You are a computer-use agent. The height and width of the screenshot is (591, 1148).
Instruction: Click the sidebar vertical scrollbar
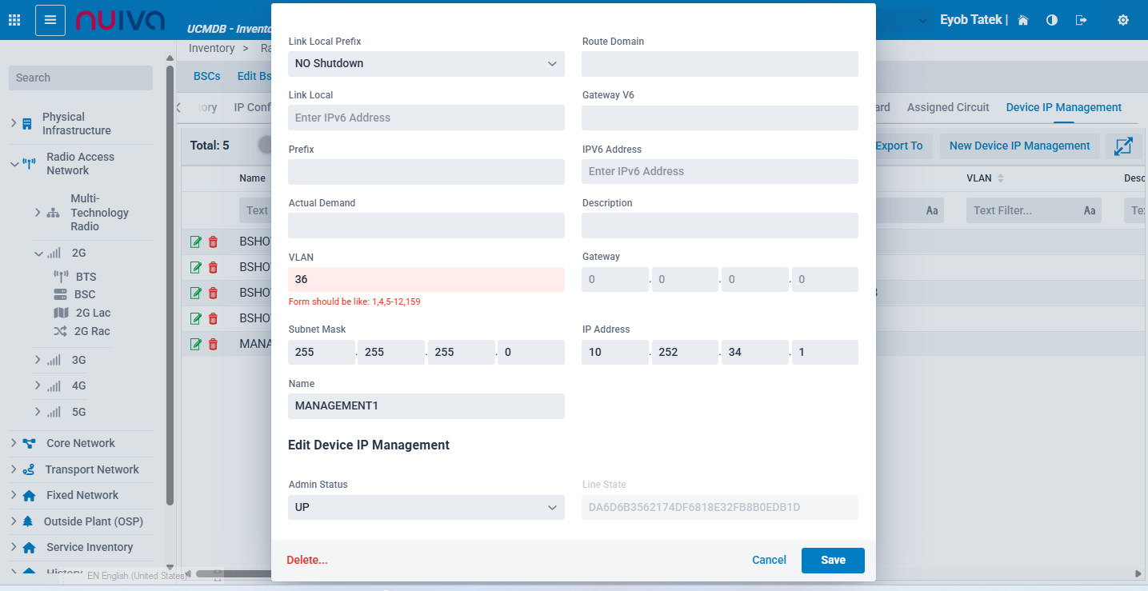click(170, 280)
